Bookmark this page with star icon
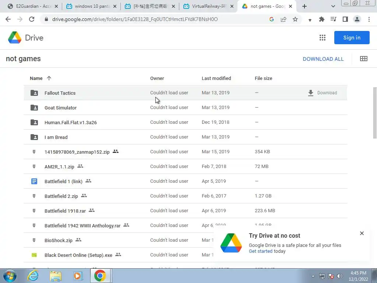Image resolution: width=377 pixels, height=283 pixels. click(x=295, y=19)
